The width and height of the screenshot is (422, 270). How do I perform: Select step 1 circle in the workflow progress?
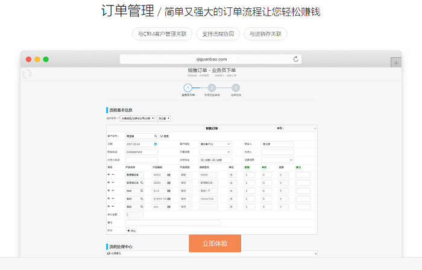188,87
